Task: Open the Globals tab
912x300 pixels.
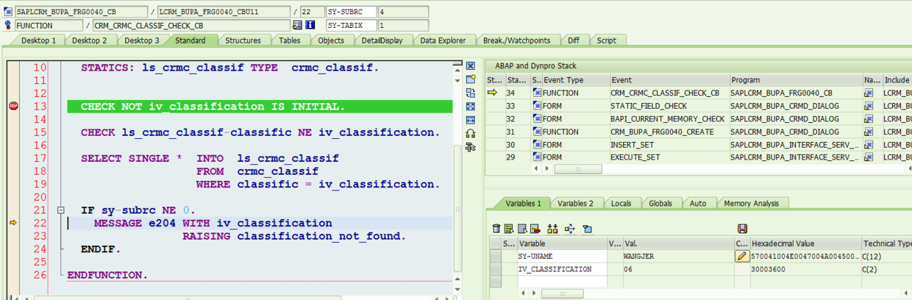Action: (x=660, y=203)
